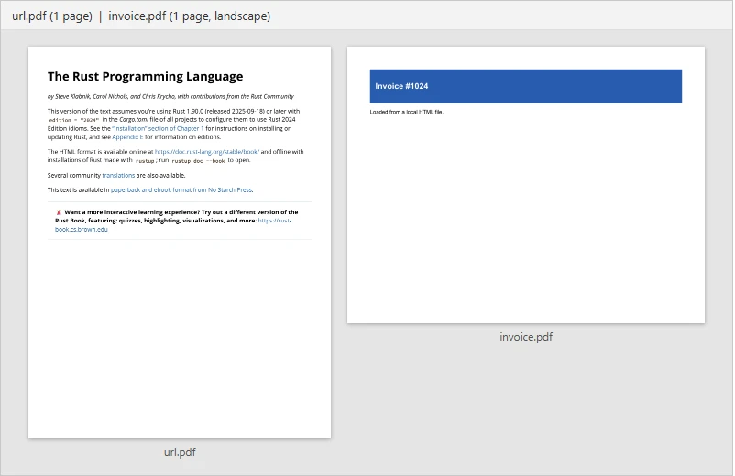
Task: Click the Invoice #1024 blue banner
Action: (x=526, y=86)
